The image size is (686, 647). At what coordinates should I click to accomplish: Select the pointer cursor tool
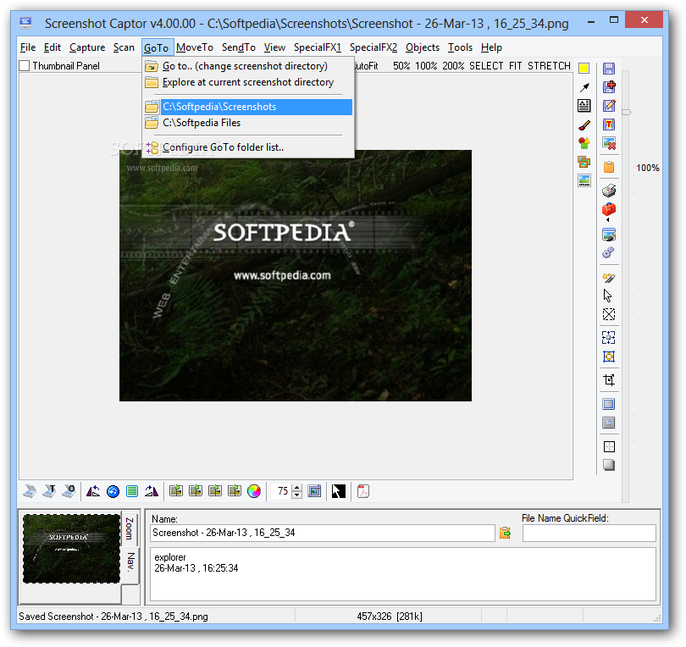click(x=608, y=296)
